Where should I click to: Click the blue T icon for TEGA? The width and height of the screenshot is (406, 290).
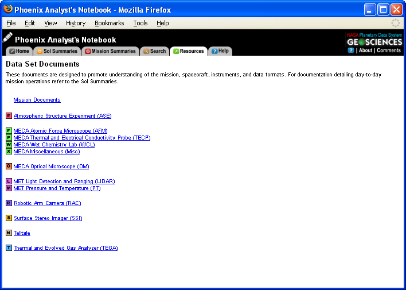click(x=9, y=248)
